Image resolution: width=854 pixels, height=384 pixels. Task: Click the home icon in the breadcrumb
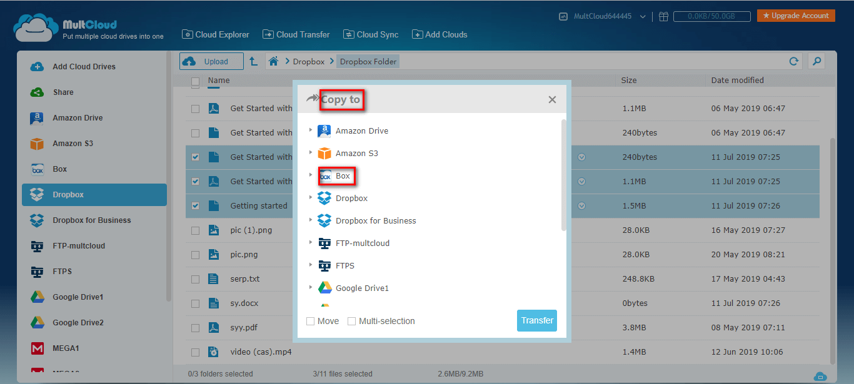(273, 61)
